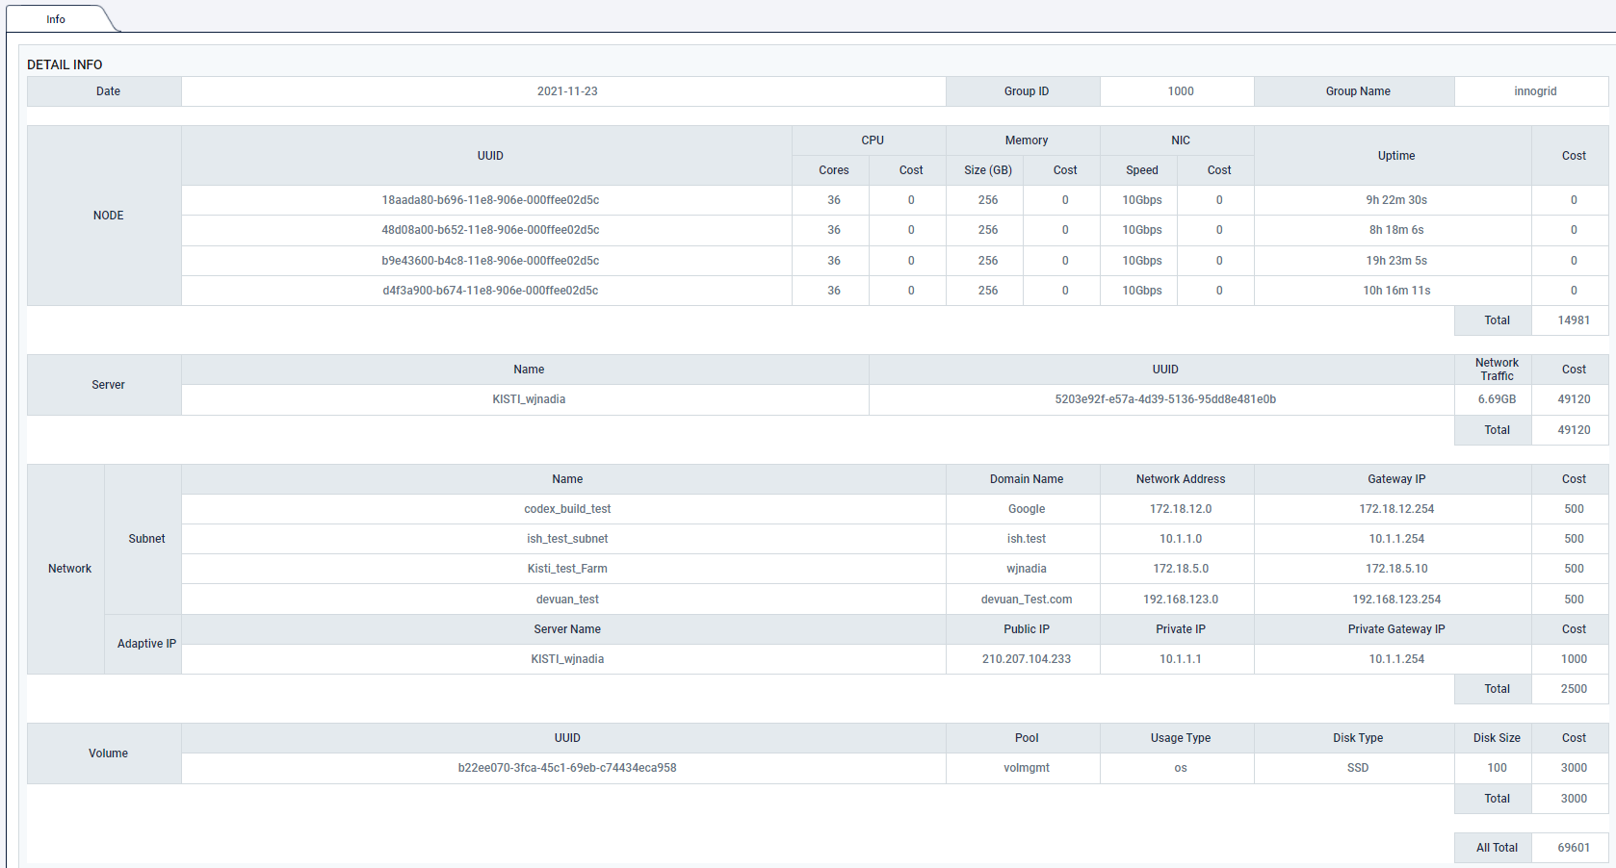
Task: Click usage type value os
Action: click(1181, 768)
